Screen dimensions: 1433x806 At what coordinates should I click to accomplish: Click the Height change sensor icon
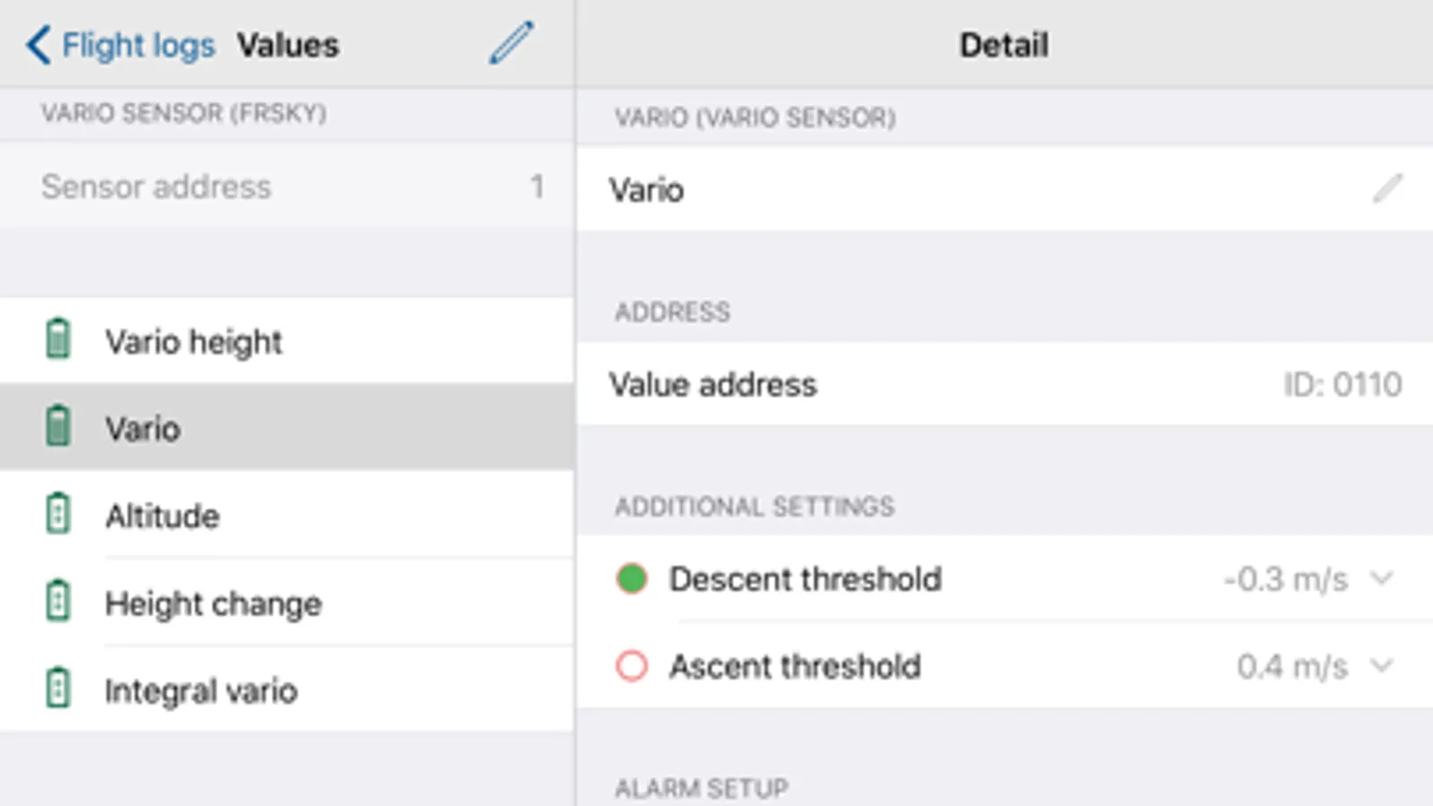click(58, 602)
